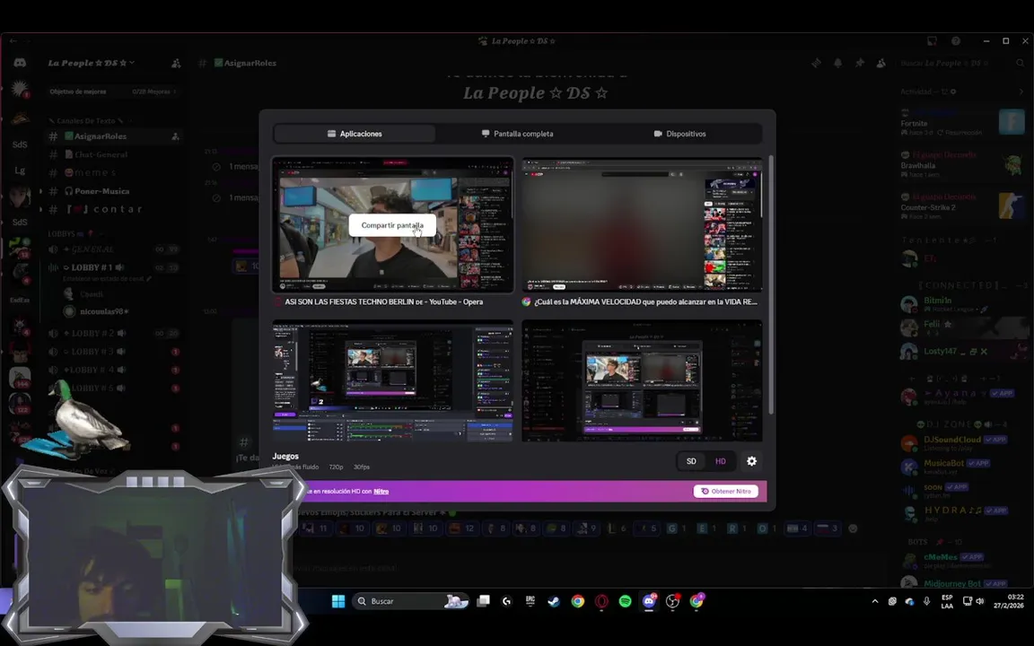The width and height of the screenshot is (1034, 646).
Task: Open notification settings bell icon
Action: 837,64
